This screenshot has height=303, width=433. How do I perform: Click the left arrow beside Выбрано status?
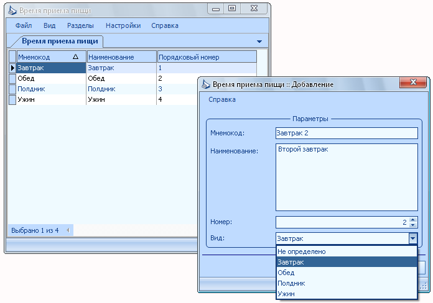point(68,230)
